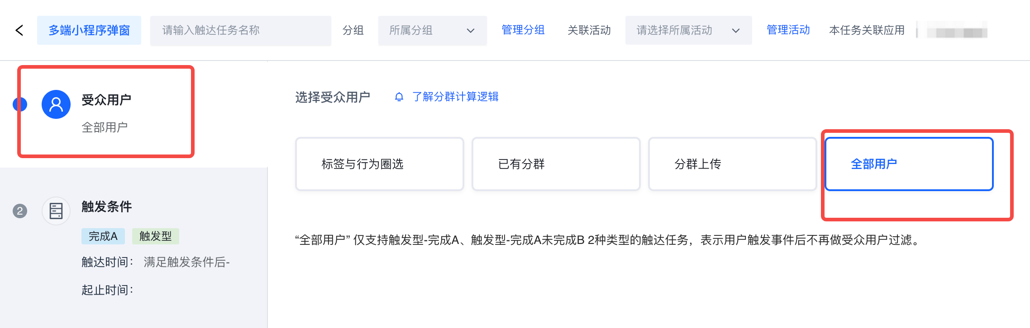Focus the task name input field
Image resolution: width=1030 pixels, height=328 pixels.
240,30
